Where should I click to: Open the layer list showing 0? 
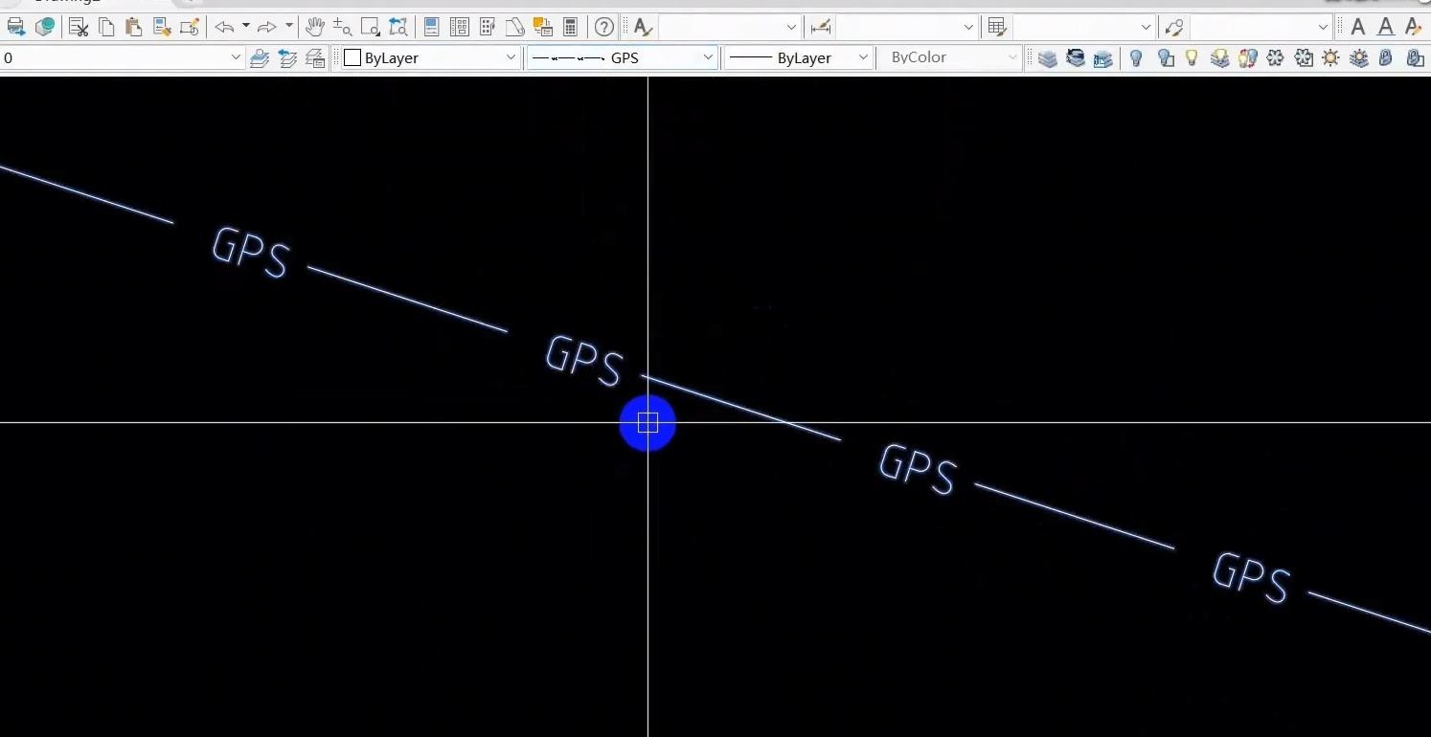click(x=123, y=57)
